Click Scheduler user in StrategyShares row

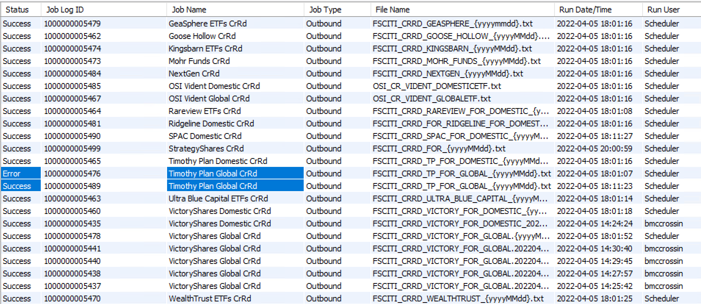[x=662, y=149]
